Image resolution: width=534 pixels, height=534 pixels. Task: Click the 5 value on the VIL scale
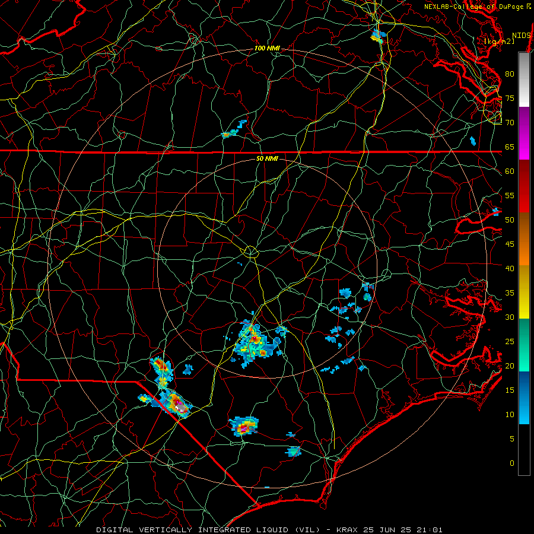coord(512,439)
